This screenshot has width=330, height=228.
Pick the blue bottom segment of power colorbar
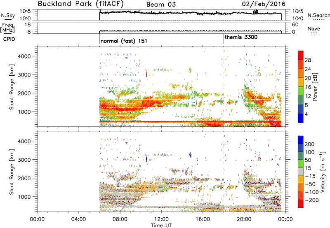click(x=301, y=118)
